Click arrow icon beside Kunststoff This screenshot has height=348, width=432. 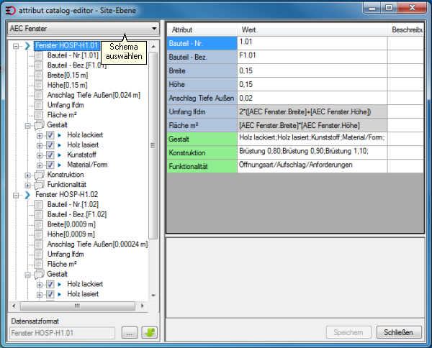click(x=59, y=155)
